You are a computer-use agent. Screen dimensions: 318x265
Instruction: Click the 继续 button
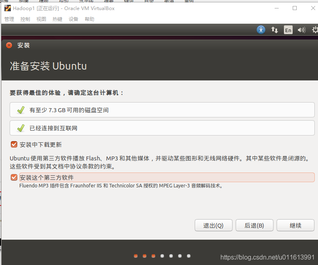tap(295, 225)
